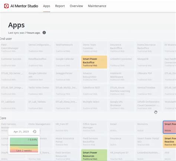
Task: Select the Smart Power Portal SEO tile
Action: [x=149, y=142]
